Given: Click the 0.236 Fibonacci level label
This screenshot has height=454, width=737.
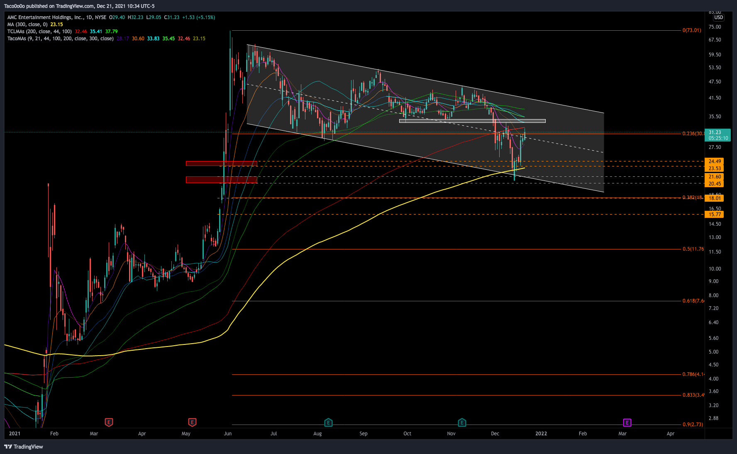Looking at the screenshot, I should [693, 134].
